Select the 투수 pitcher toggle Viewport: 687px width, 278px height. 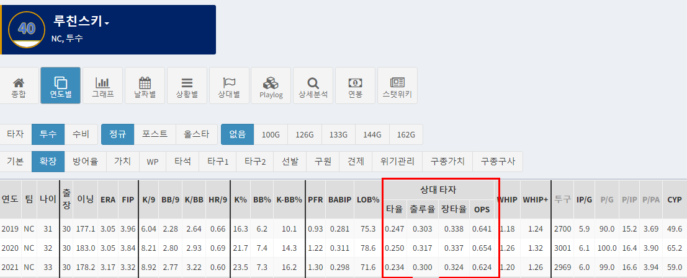[x=48, y=134]
